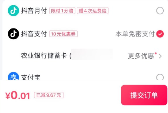Viewport: 168px width, 113px height.
Task: Click the 10元优惠券 coupon tag
Action: 63,34
